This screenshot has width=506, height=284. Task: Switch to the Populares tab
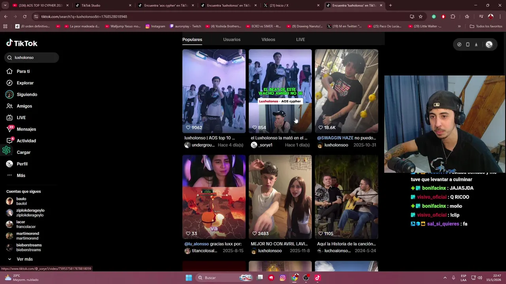coord(192,39)
